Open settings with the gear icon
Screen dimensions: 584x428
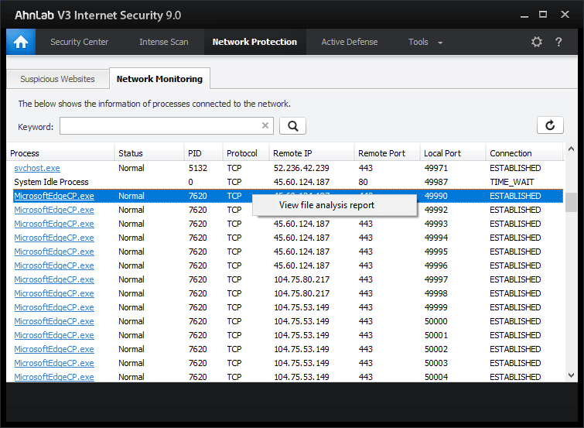pyautogui.click(x=537, y=42)
